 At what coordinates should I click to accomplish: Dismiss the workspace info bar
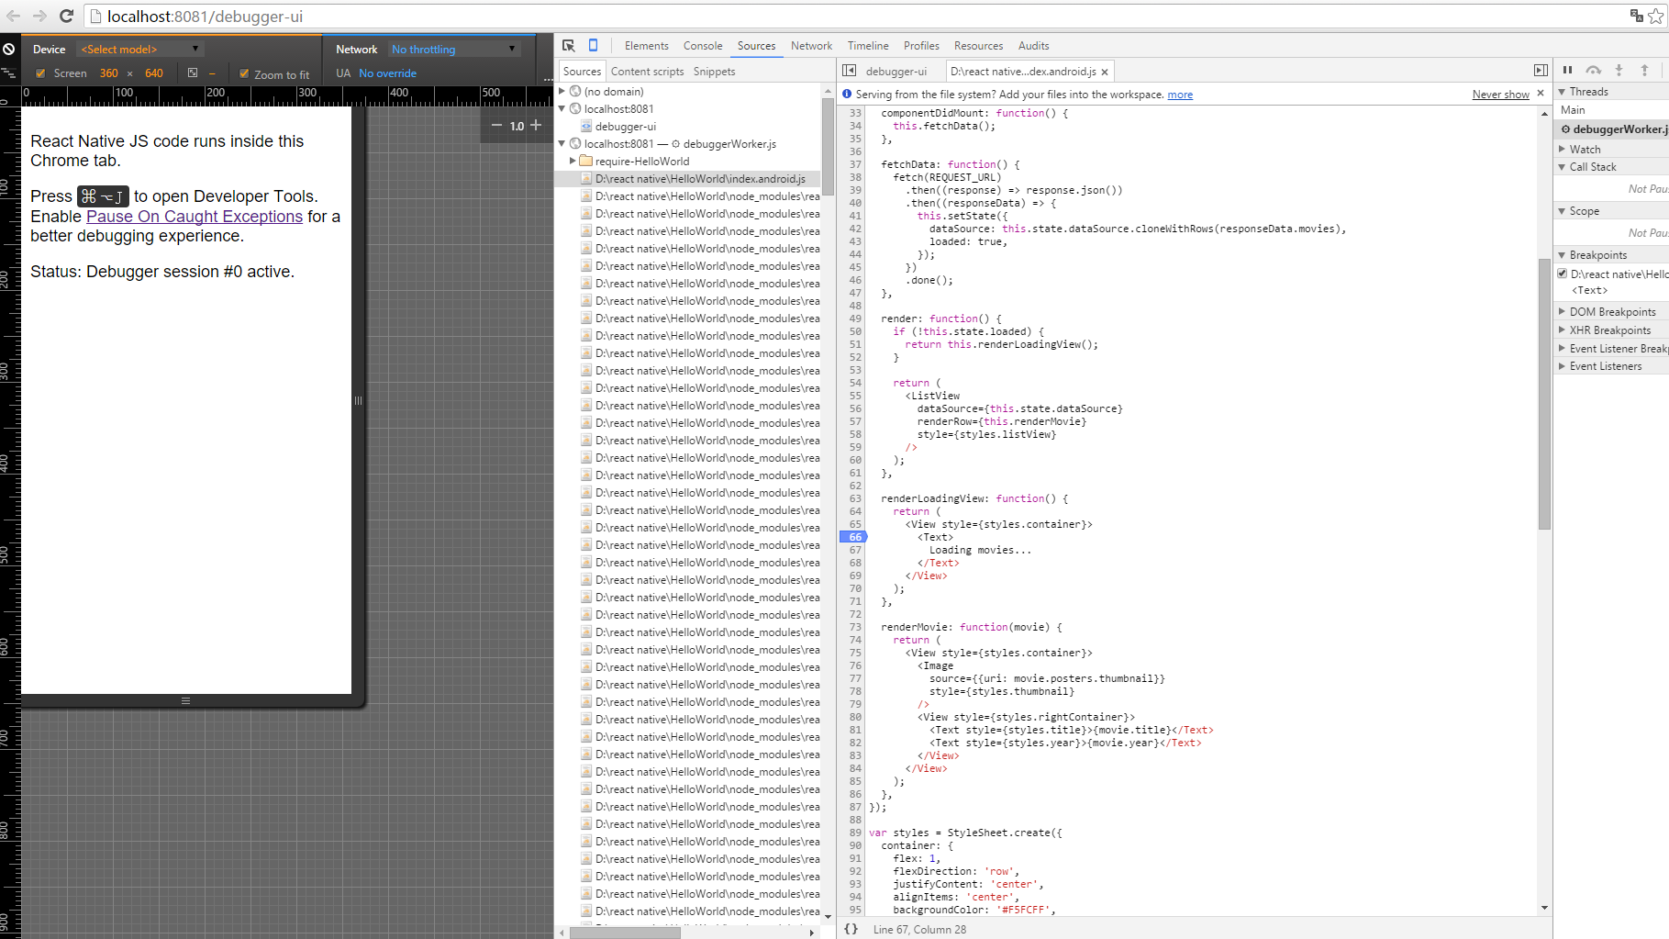1541,93
